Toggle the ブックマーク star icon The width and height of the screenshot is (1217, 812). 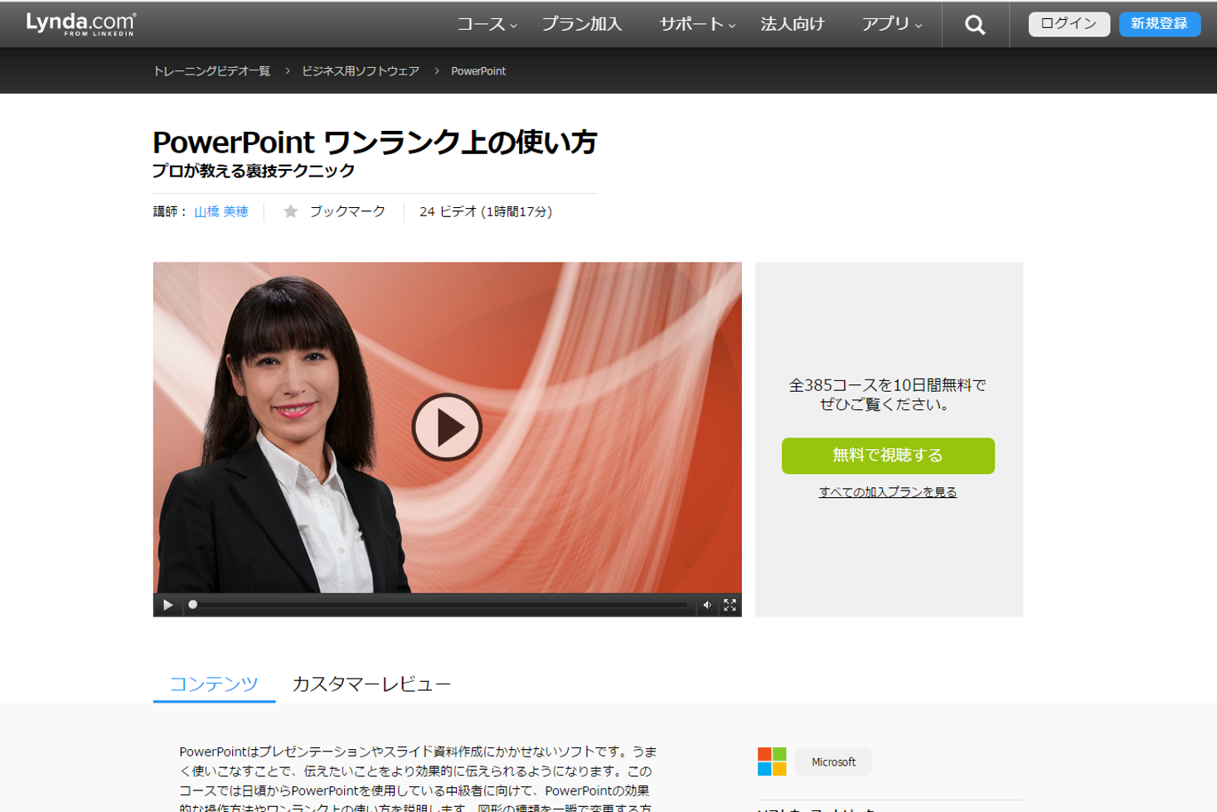point(290,212)
